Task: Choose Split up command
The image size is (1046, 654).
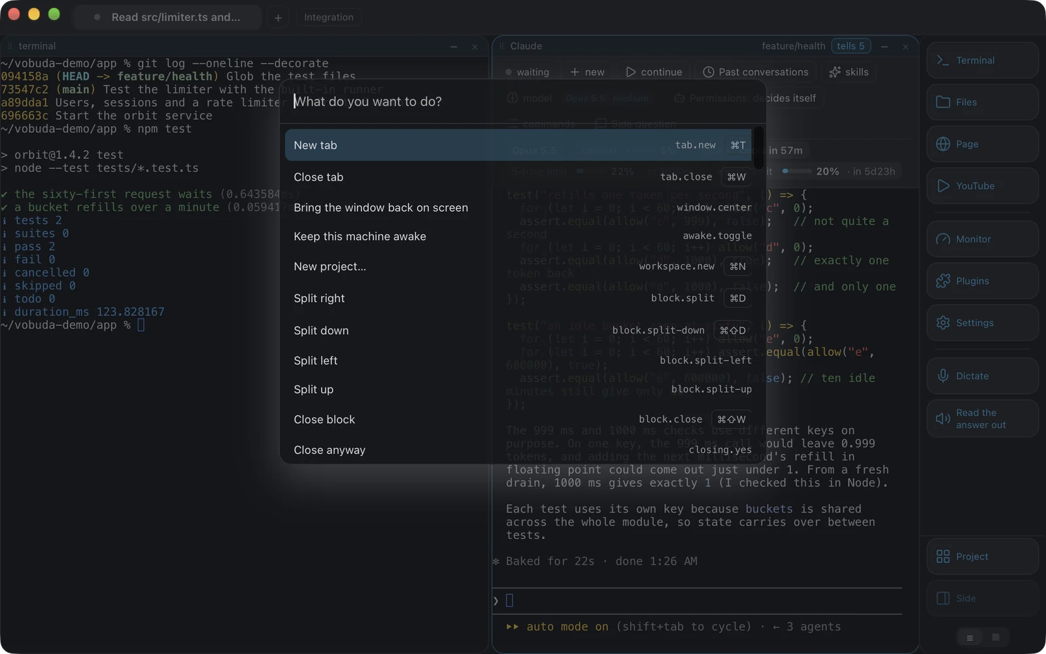Action: point(518,389)
